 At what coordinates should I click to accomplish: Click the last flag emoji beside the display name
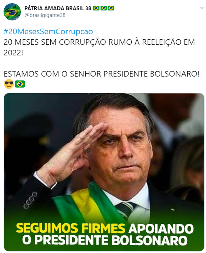[111, 8]
